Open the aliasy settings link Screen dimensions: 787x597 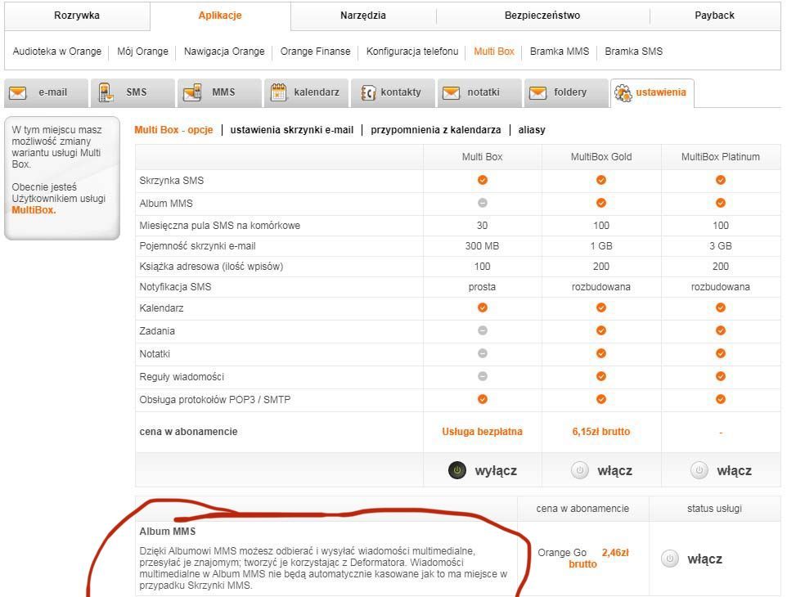point(532,130)
